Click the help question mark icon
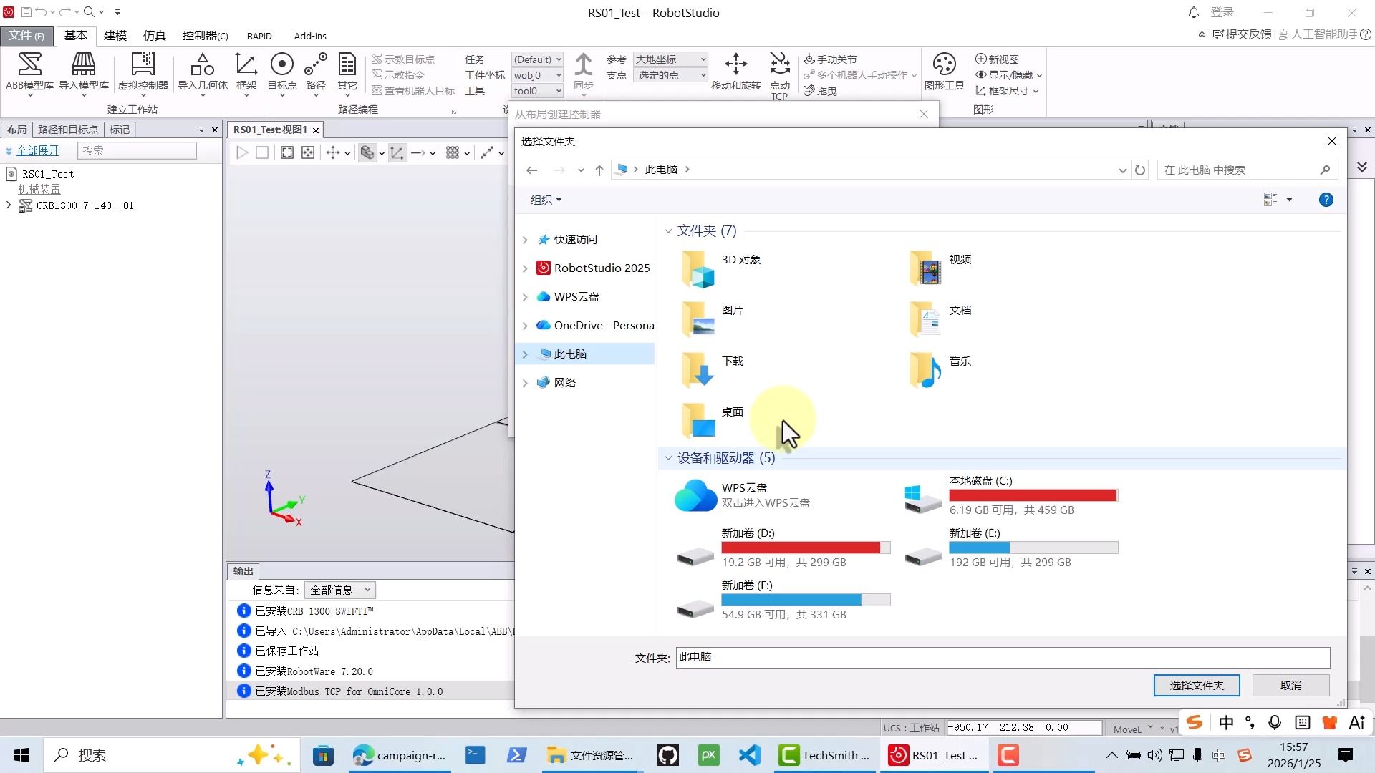1375x773 pixels. (x=1326, y=200)
